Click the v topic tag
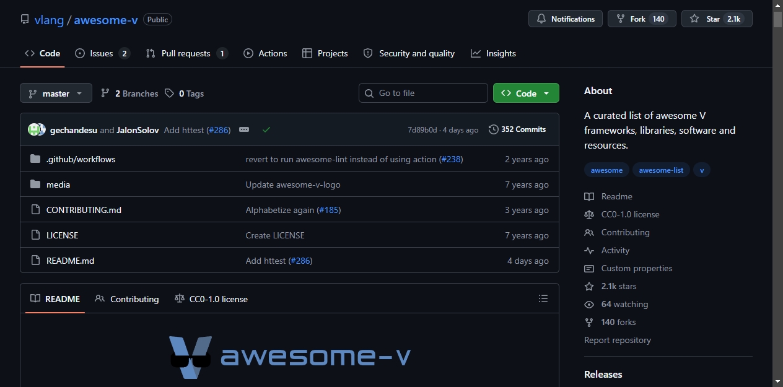The height and width of the screenshot is (387, 783). [702, 170]
